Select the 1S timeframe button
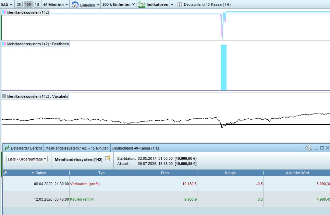330x215 pixels. tap(37, 4)
